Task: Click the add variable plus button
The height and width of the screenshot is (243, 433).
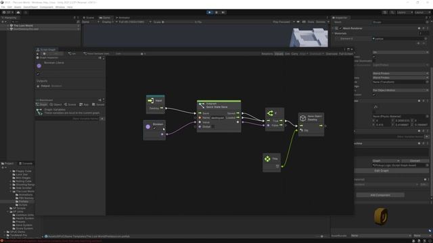Action: pyautogui.click(x=102, y=119)
